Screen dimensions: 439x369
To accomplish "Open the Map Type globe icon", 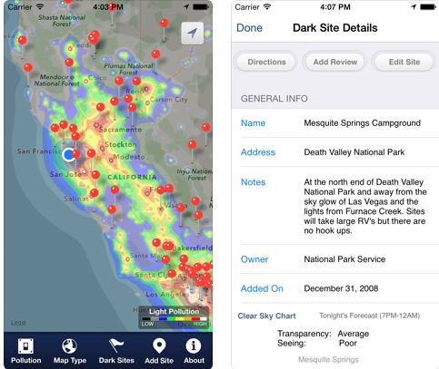I will 69,346.
